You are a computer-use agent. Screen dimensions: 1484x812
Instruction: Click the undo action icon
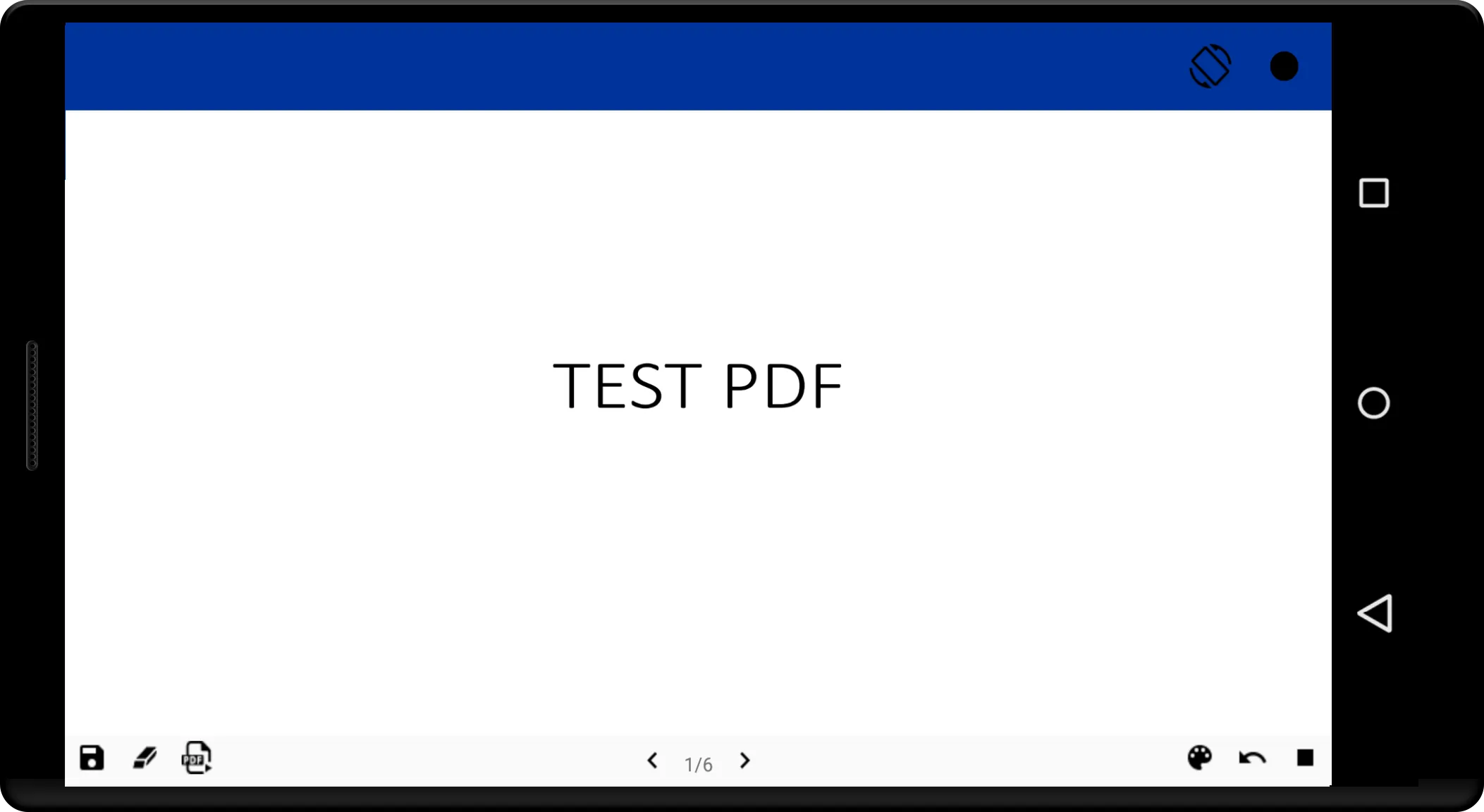[x=1252, y=758]
